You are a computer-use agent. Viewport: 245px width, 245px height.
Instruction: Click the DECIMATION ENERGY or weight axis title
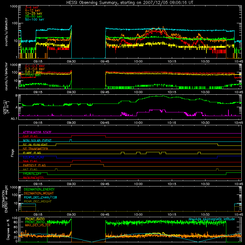5,199
